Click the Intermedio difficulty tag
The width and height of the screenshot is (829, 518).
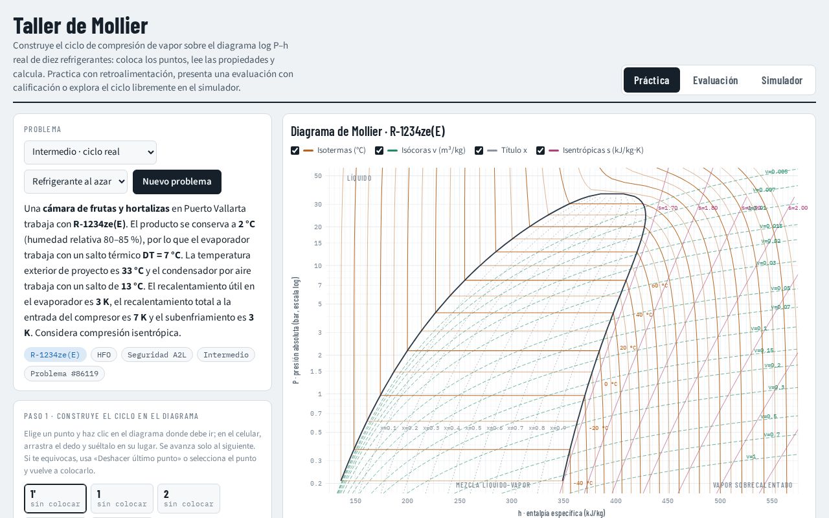coord(226,355)
